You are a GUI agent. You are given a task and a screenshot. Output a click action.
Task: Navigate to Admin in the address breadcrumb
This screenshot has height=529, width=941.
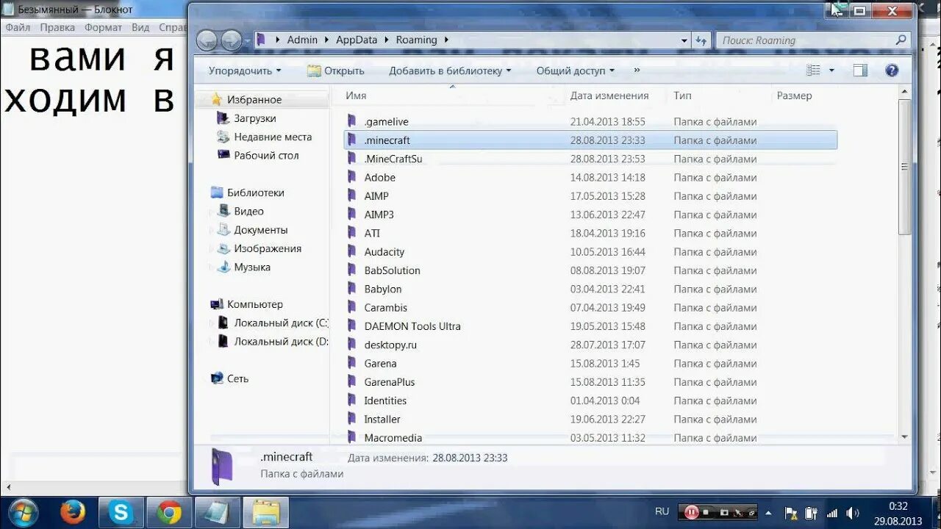pyautogui.click(x=302, y=40)
